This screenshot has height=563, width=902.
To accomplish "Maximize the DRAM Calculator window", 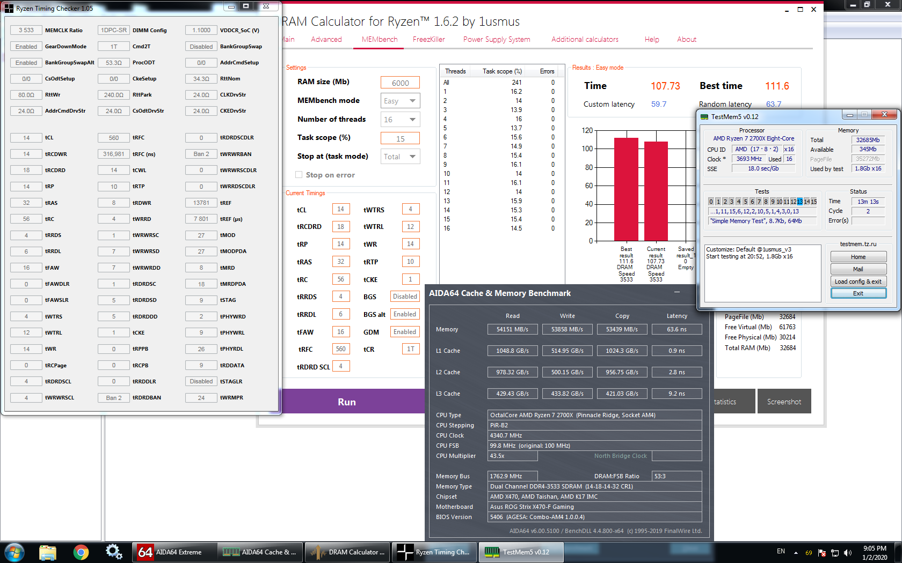I will [x=800, y=10].
